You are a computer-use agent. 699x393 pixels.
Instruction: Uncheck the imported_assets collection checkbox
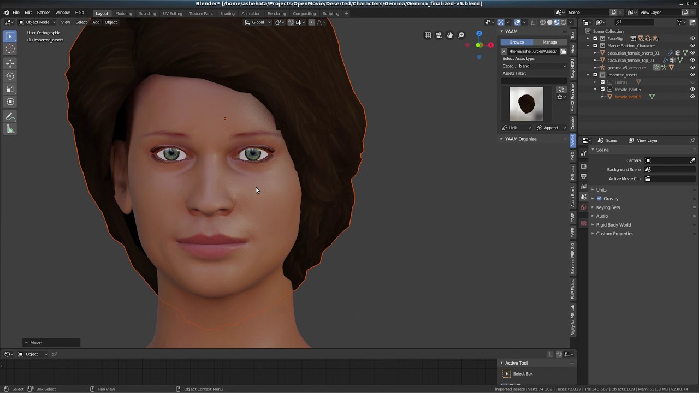pyautogui.click(x=595, y=75)
